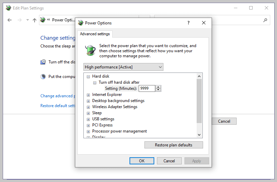Open recent locations chevron in Edit Plan Settings
The width and height of the screenshot is (277, 182).
click(x=27, y=20)
